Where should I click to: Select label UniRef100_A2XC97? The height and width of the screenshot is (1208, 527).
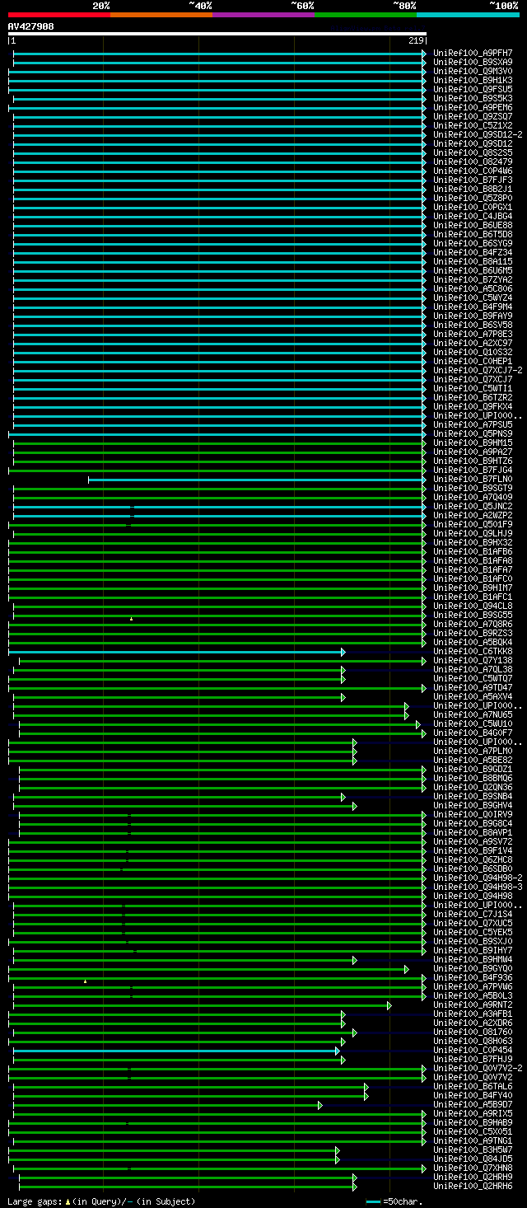(473, 343)
